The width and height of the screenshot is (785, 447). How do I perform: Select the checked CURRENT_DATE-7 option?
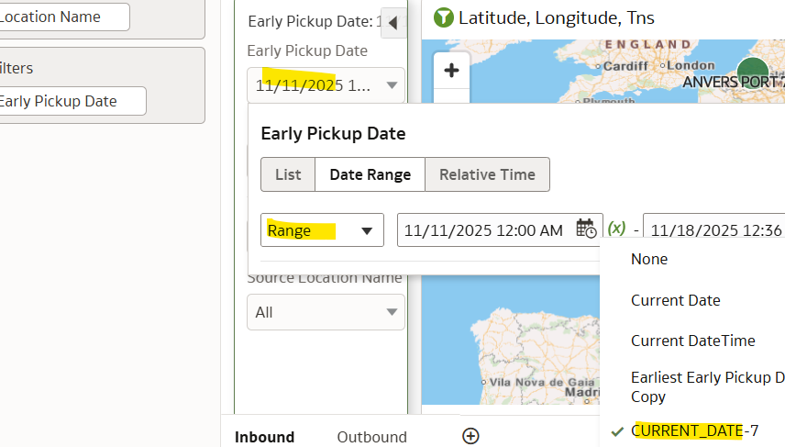(694, 430)
